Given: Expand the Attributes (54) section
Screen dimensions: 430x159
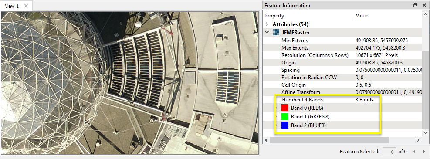Looking at the screenshot, I should tap(267, 24).
